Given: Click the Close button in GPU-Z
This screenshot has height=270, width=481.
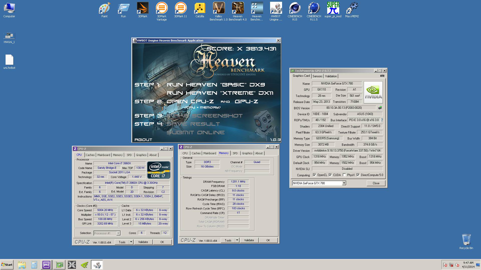Looking at the screenshot, I should coord(376,183).
